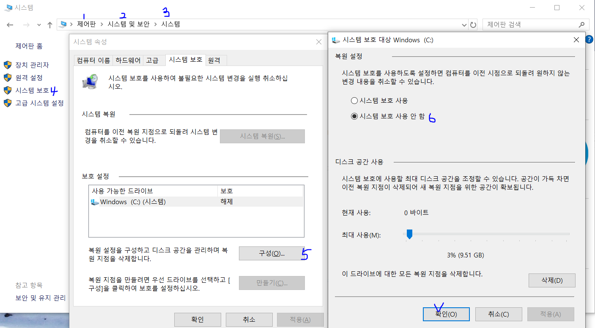595x328 pixels.
Task: Click the 보호 column header
Action: pyautogui.click(x=260, y=191)
